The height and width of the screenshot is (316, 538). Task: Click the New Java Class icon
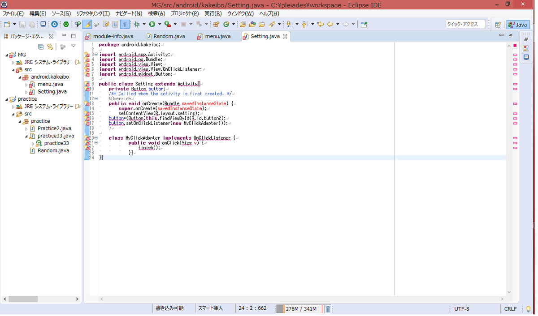[226, 25]
